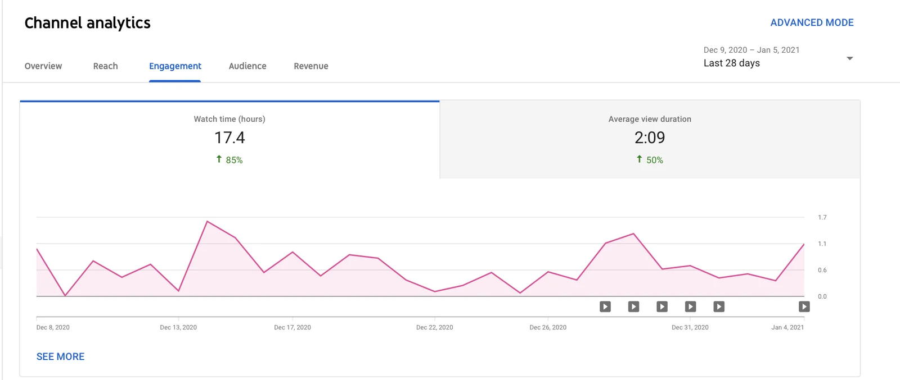900x380 pixels.
Task: Select the Watch time (hours) metric card
Action: (x=229, y=140)
